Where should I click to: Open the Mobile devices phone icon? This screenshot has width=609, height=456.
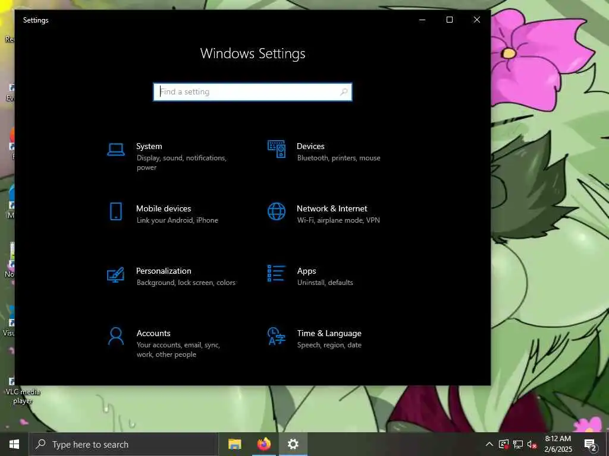(116, 212)
